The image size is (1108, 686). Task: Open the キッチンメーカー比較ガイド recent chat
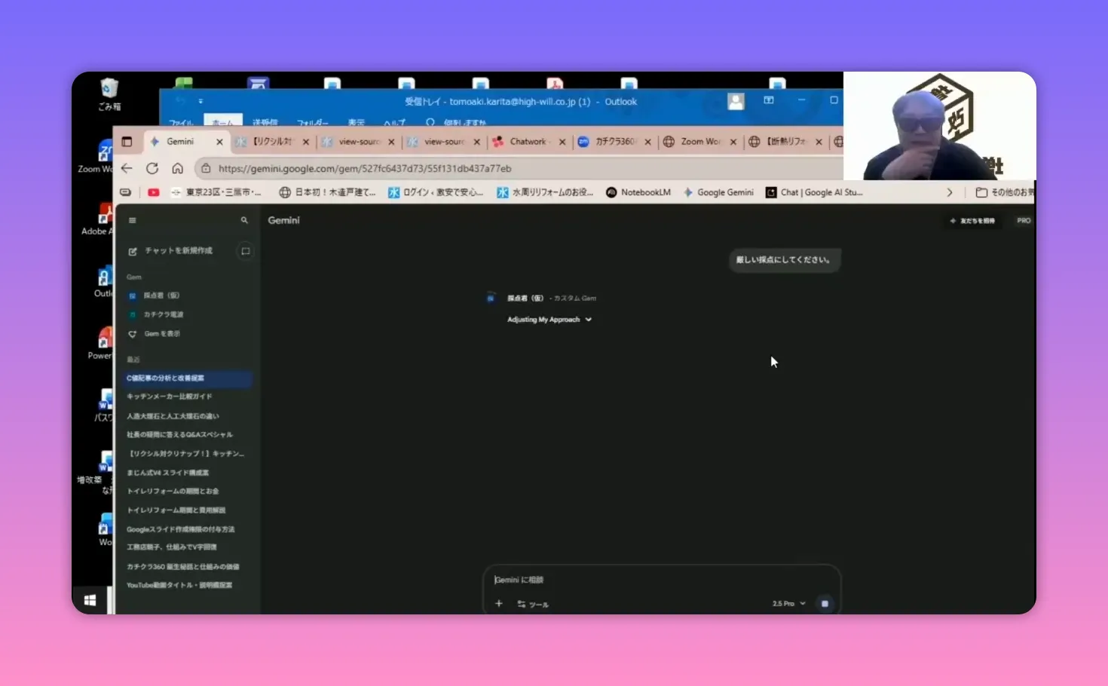pos(170,397)
